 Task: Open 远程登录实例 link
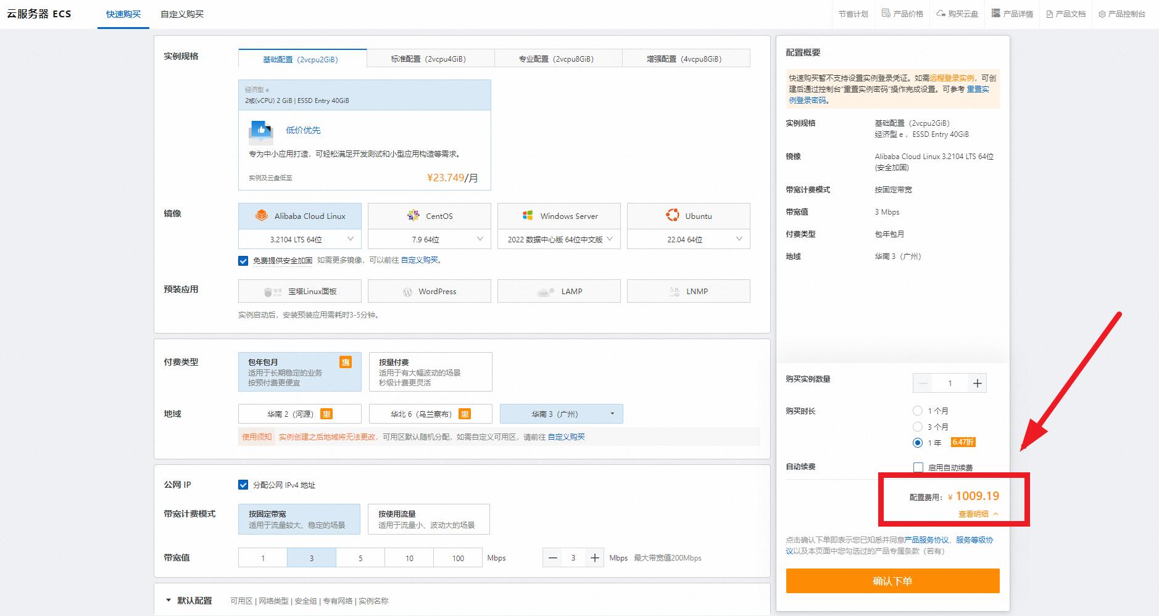click(952, 78)
